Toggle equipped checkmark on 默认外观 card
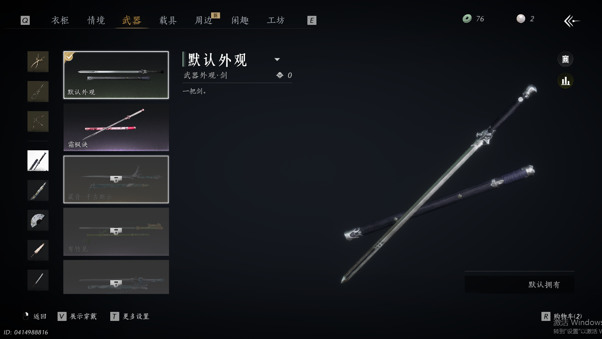This screenshot has width=602, height=339. click(69, 56)
